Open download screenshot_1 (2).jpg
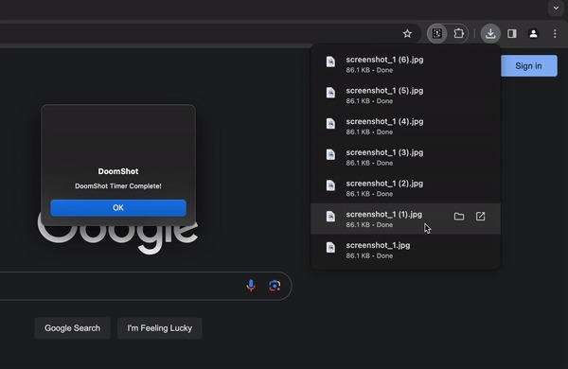This screenshot has height=369, width=568. [406, 188]
